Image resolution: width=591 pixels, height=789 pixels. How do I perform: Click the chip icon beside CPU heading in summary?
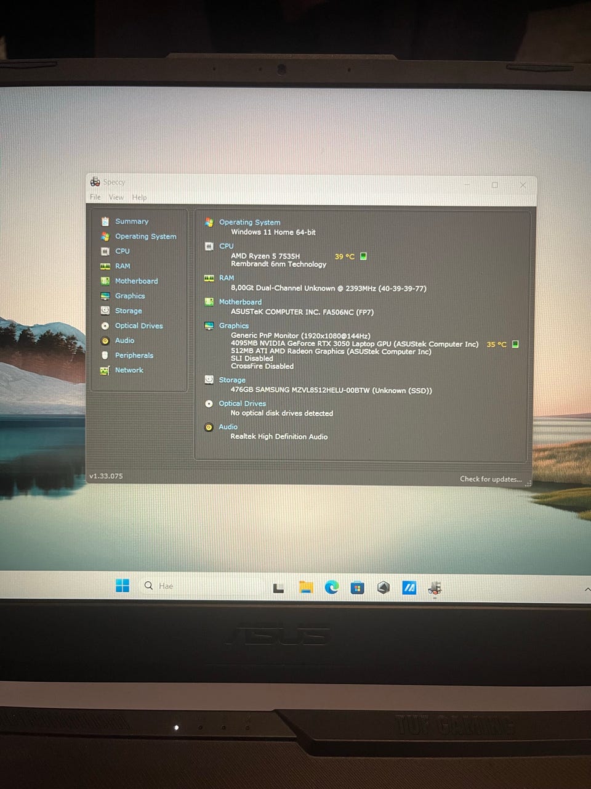(209, 246)
